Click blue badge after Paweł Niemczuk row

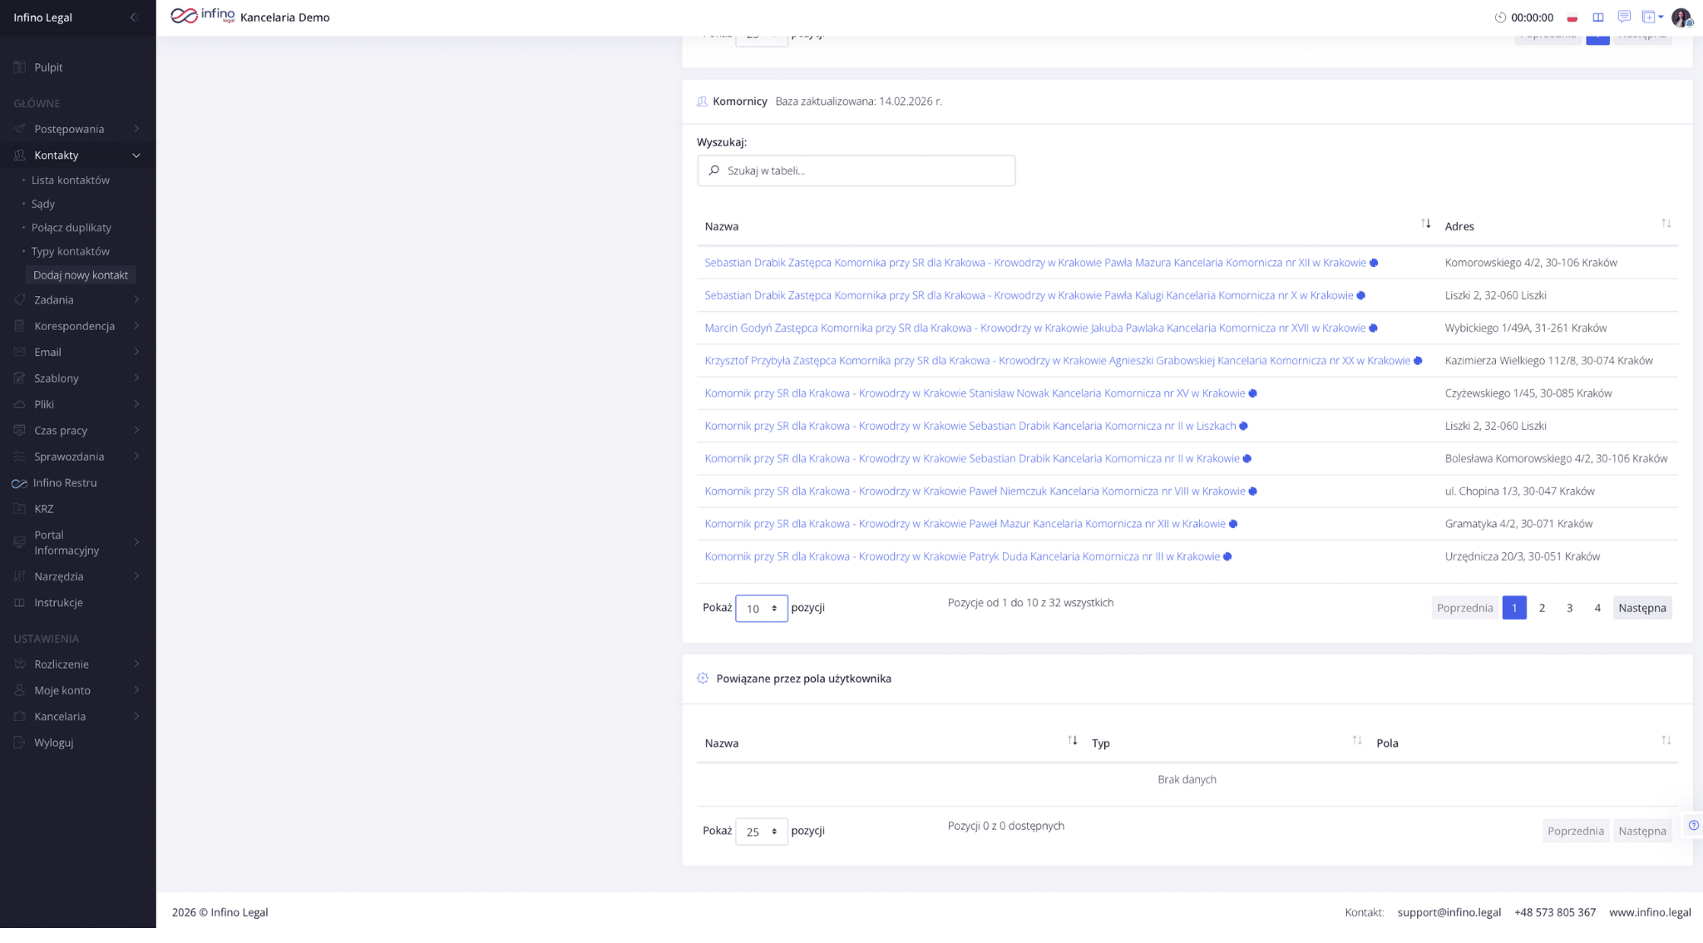tap(1252, 491)
